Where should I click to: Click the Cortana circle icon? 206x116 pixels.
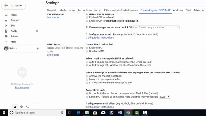pos(12,113)
